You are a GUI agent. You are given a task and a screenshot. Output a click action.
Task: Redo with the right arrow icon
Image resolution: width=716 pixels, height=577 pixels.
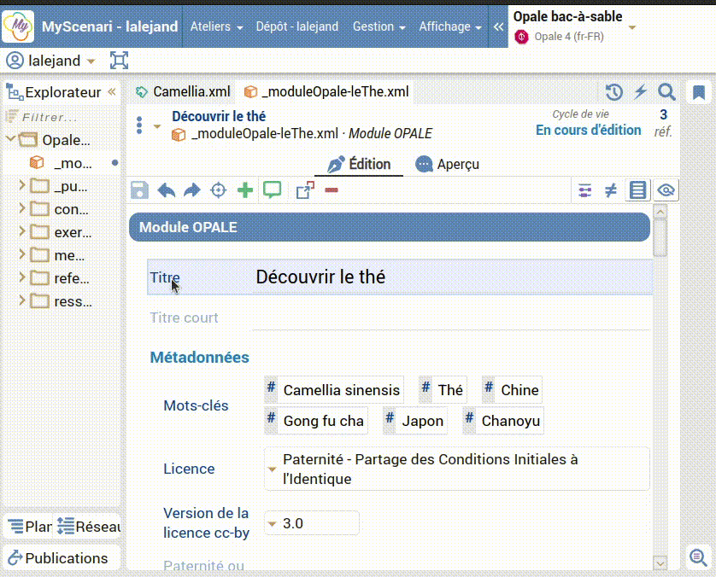[x=192, y=190]
